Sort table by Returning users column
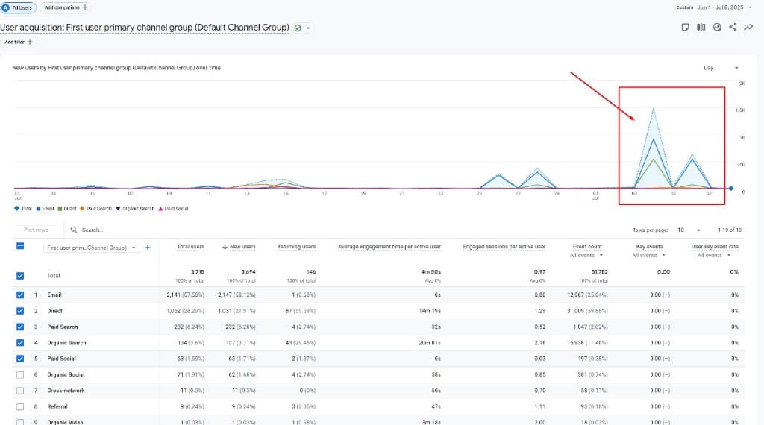This screenshot has width=764, height=425. [x=295, y=246]
